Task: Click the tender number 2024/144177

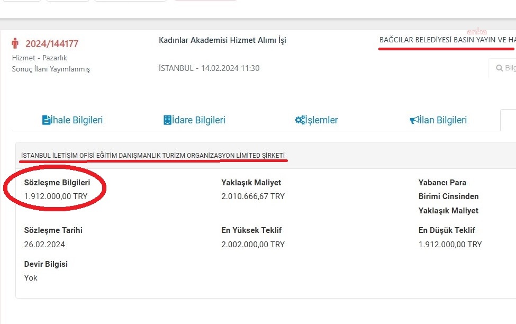Action: coord(52,44)
